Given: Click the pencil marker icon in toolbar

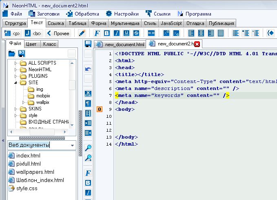Looking at the screenshot, I should pos(82,33).
